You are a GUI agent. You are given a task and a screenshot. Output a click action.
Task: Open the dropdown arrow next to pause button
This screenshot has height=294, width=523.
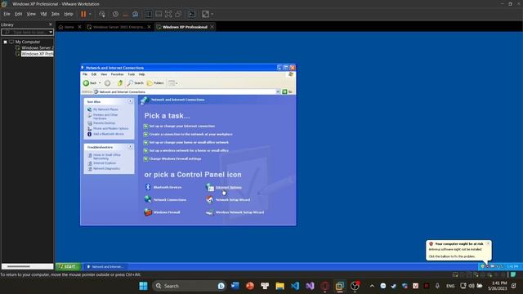90,14
